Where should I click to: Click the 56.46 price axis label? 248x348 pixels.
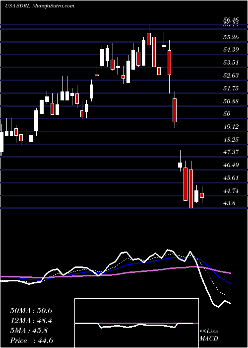tap(231, 20)
